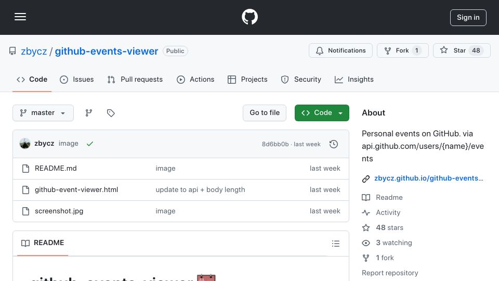Click the Go to file button
Screen dimensions: 499x281
pos(265,113)
